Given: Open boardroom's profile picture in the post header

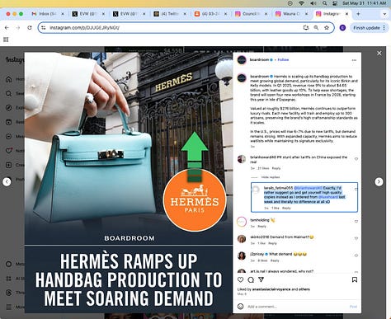Looking at the screenshot, I should click(x=242, y=60).
